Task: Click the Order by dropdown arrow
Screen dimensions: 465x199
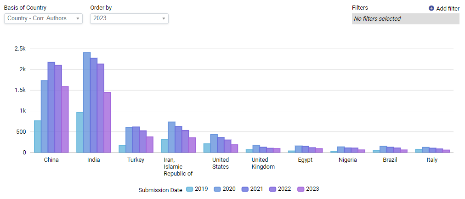Action: click(164, 19)
